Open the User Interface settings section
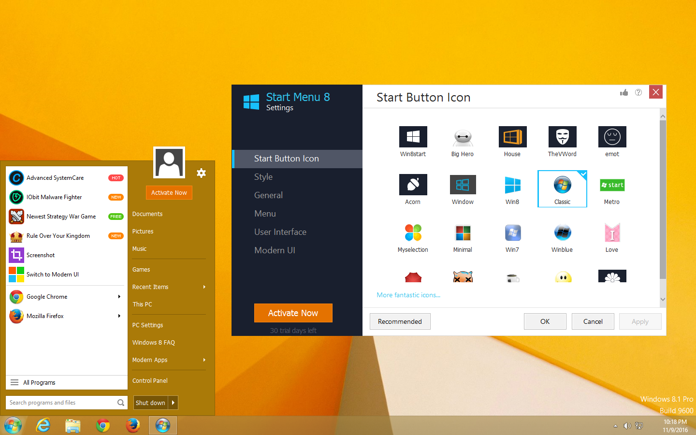Viewport: 696px width, 435px height. tap(280, 232)
